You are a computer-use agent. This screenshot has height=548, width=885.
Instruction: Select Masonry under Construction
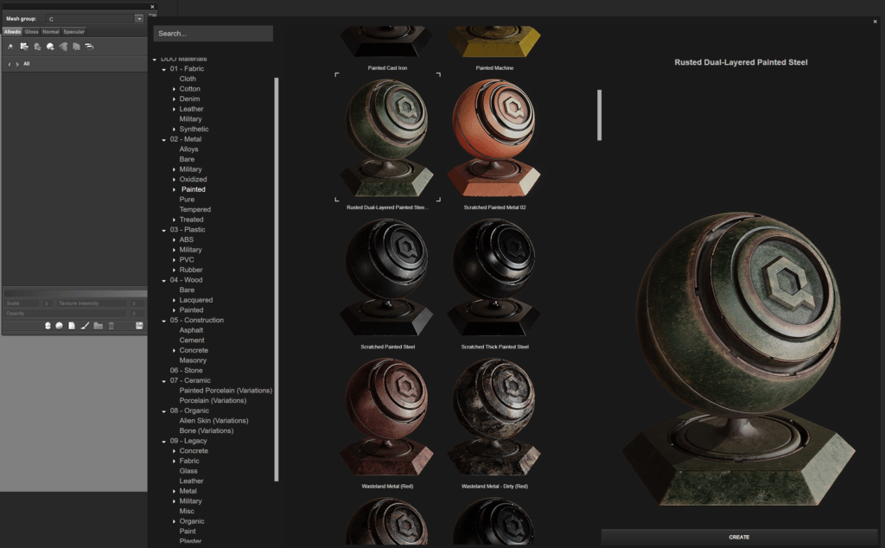click(193, 360)
